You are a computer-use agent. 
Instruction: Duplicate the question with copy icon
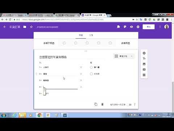coord(96,104)
